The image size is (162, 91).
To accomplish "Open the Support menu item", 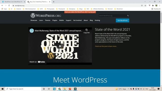I will pyautogui.click(x=69, y=20).
